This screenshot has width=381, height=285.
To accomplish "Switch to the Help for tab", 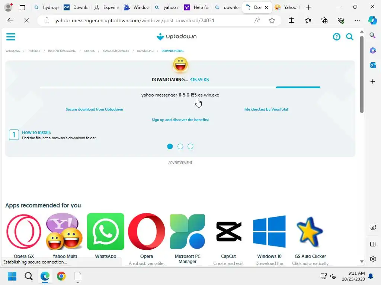I will (x=197, y=7).
